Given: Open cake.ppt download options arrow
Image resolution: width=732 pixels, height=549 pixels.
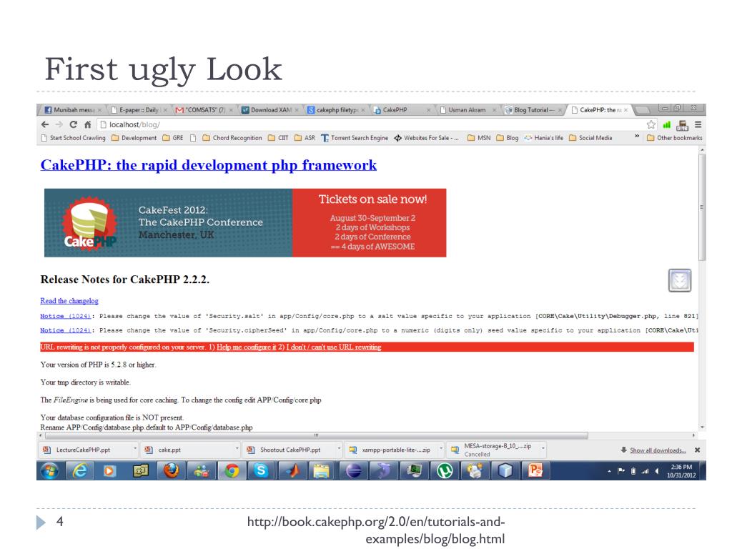Looking at the screenshot, I should pos(237,449).
